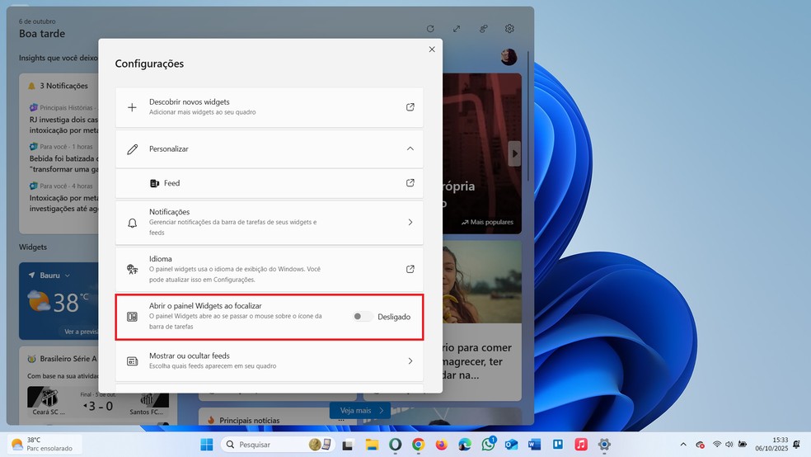Click the refresh icon in Widgets header

[430, 29]
